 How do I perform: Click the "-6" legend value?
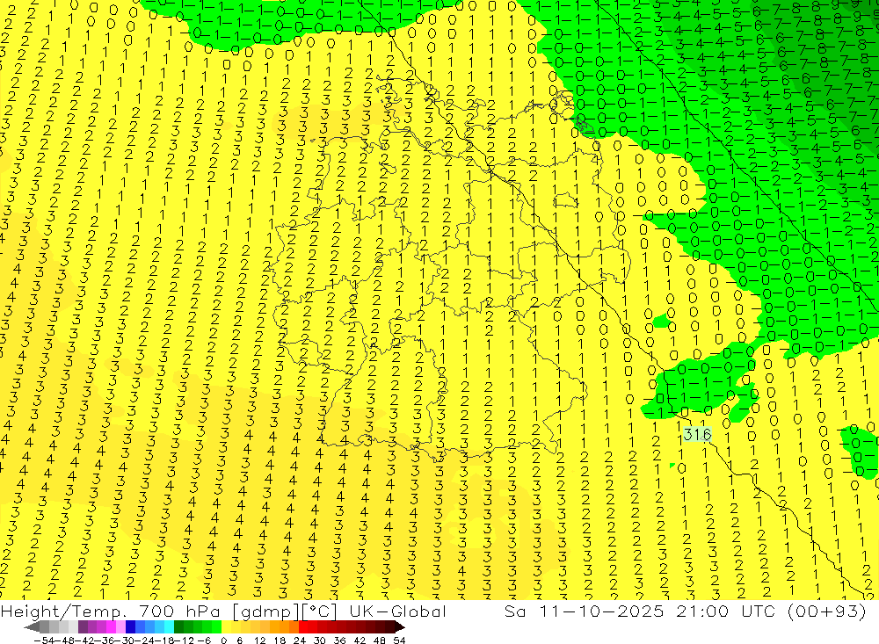click(x=204, y=640)
